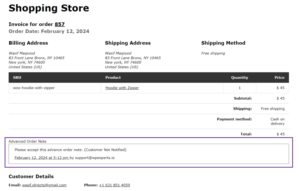Click the order note timestamp February 12, 2024 at 5:12 pm

42,158
